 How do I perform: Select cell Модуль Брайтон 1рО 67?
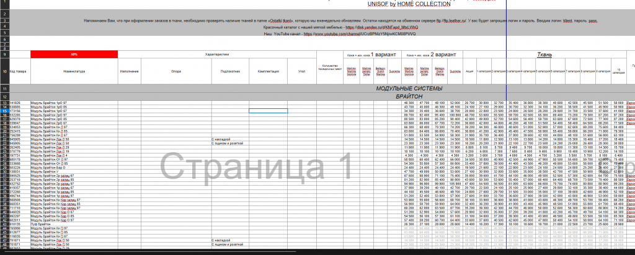pyautogui.click(x=74, y=111)
